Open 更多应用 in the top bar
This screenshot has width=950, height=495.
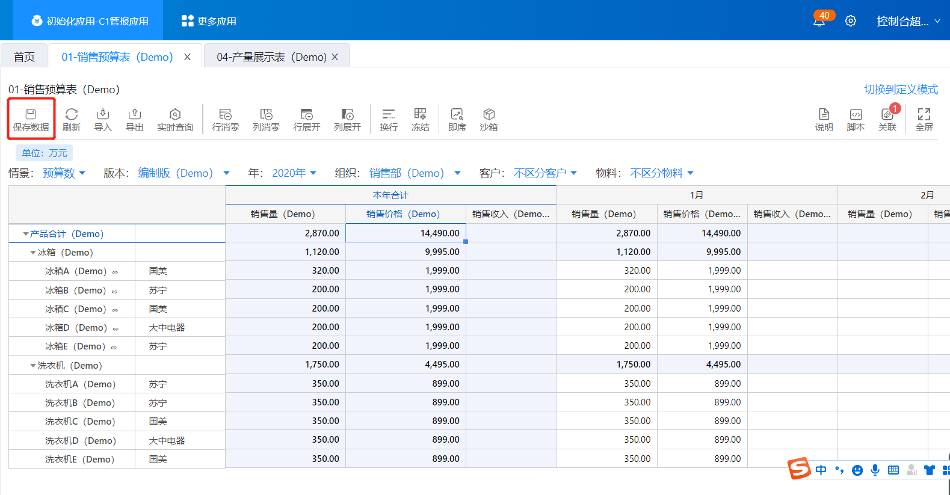[209, 21]
